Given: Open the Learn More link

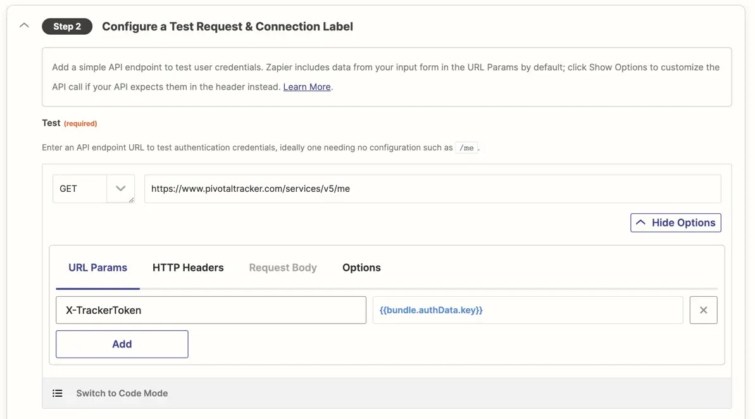Looking at the screenshot, I should click(307, 87).
